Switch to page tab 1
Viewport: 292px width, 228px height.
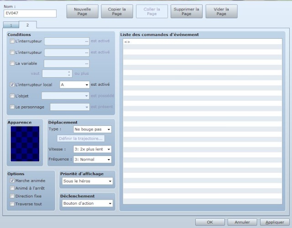point(11,25)
